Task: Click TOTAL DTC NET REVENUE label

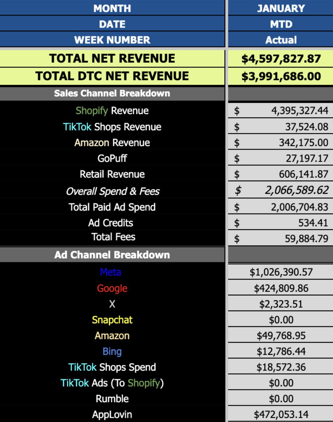Action: pyautogui.click(x=112, y=76)
